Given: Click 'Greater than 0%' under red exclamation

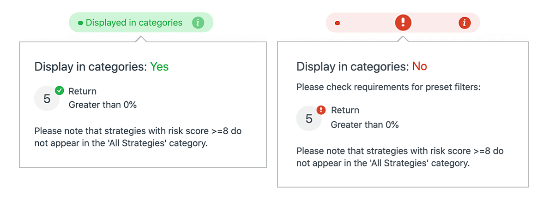Looking at the screenshot, I should click(x=364, y=124).
